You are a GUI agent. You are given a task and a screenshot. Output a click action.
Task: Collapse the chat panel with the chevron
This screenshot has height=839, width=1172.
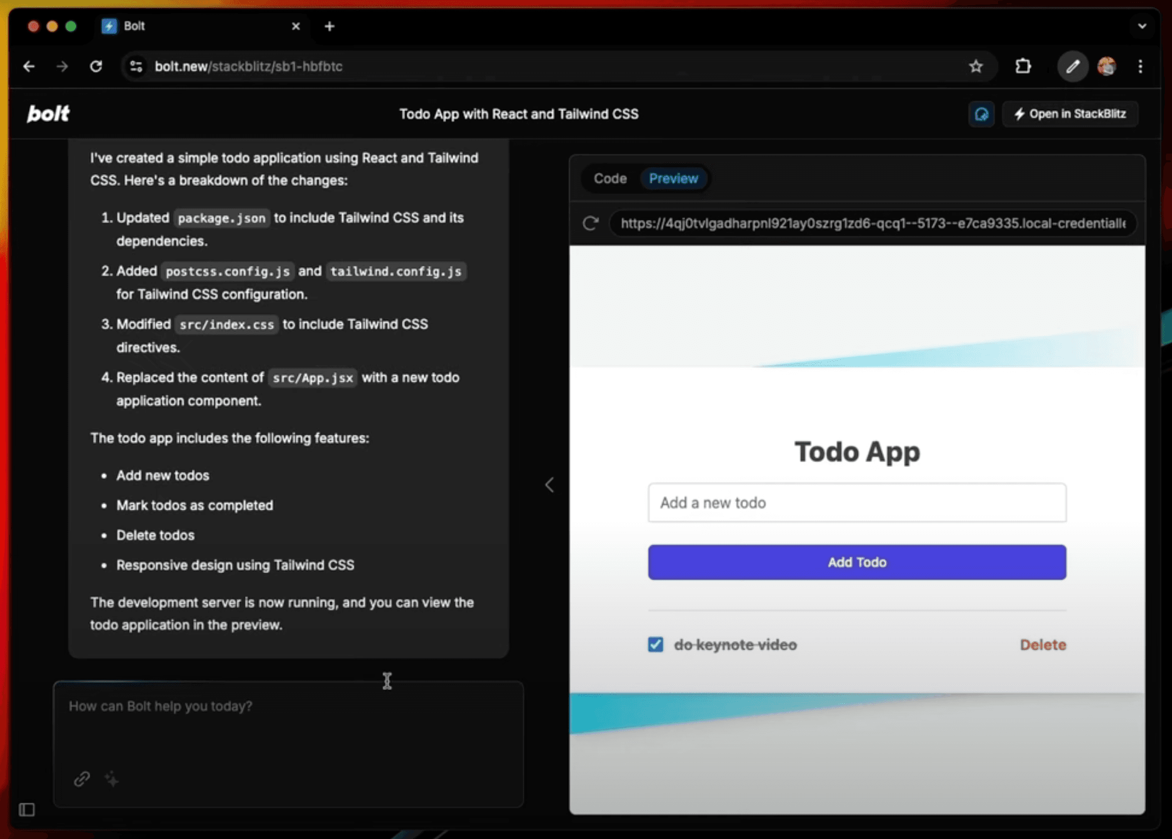pyautogui.click(x=549, y=485)
